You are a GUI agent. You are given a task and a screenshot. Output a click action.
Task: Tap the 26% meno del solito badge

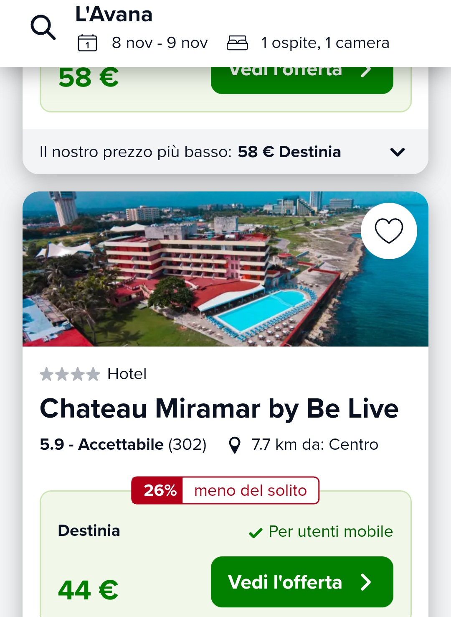tap(225, 490)
